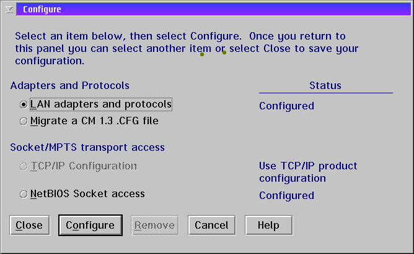Click the separator line under Status
The height and width of the screenshot is (254, 414).
pos(325,93)
